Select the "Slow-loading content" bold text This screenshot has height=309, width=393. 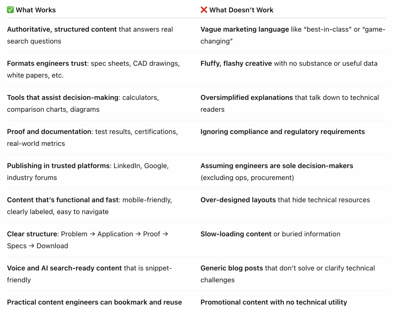236,234
